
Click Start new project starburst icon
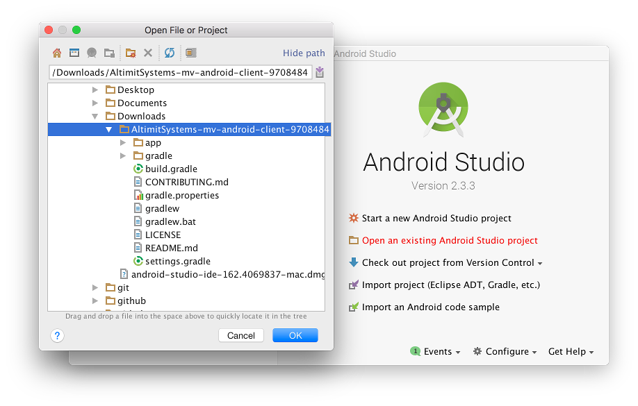point(354,218)
